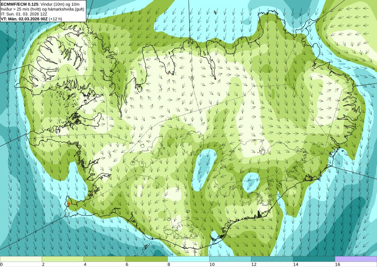Image resolution: width=377 pixels, height=267 pixels.
Task: Click the legend value label 8
Action: point(169,264)
